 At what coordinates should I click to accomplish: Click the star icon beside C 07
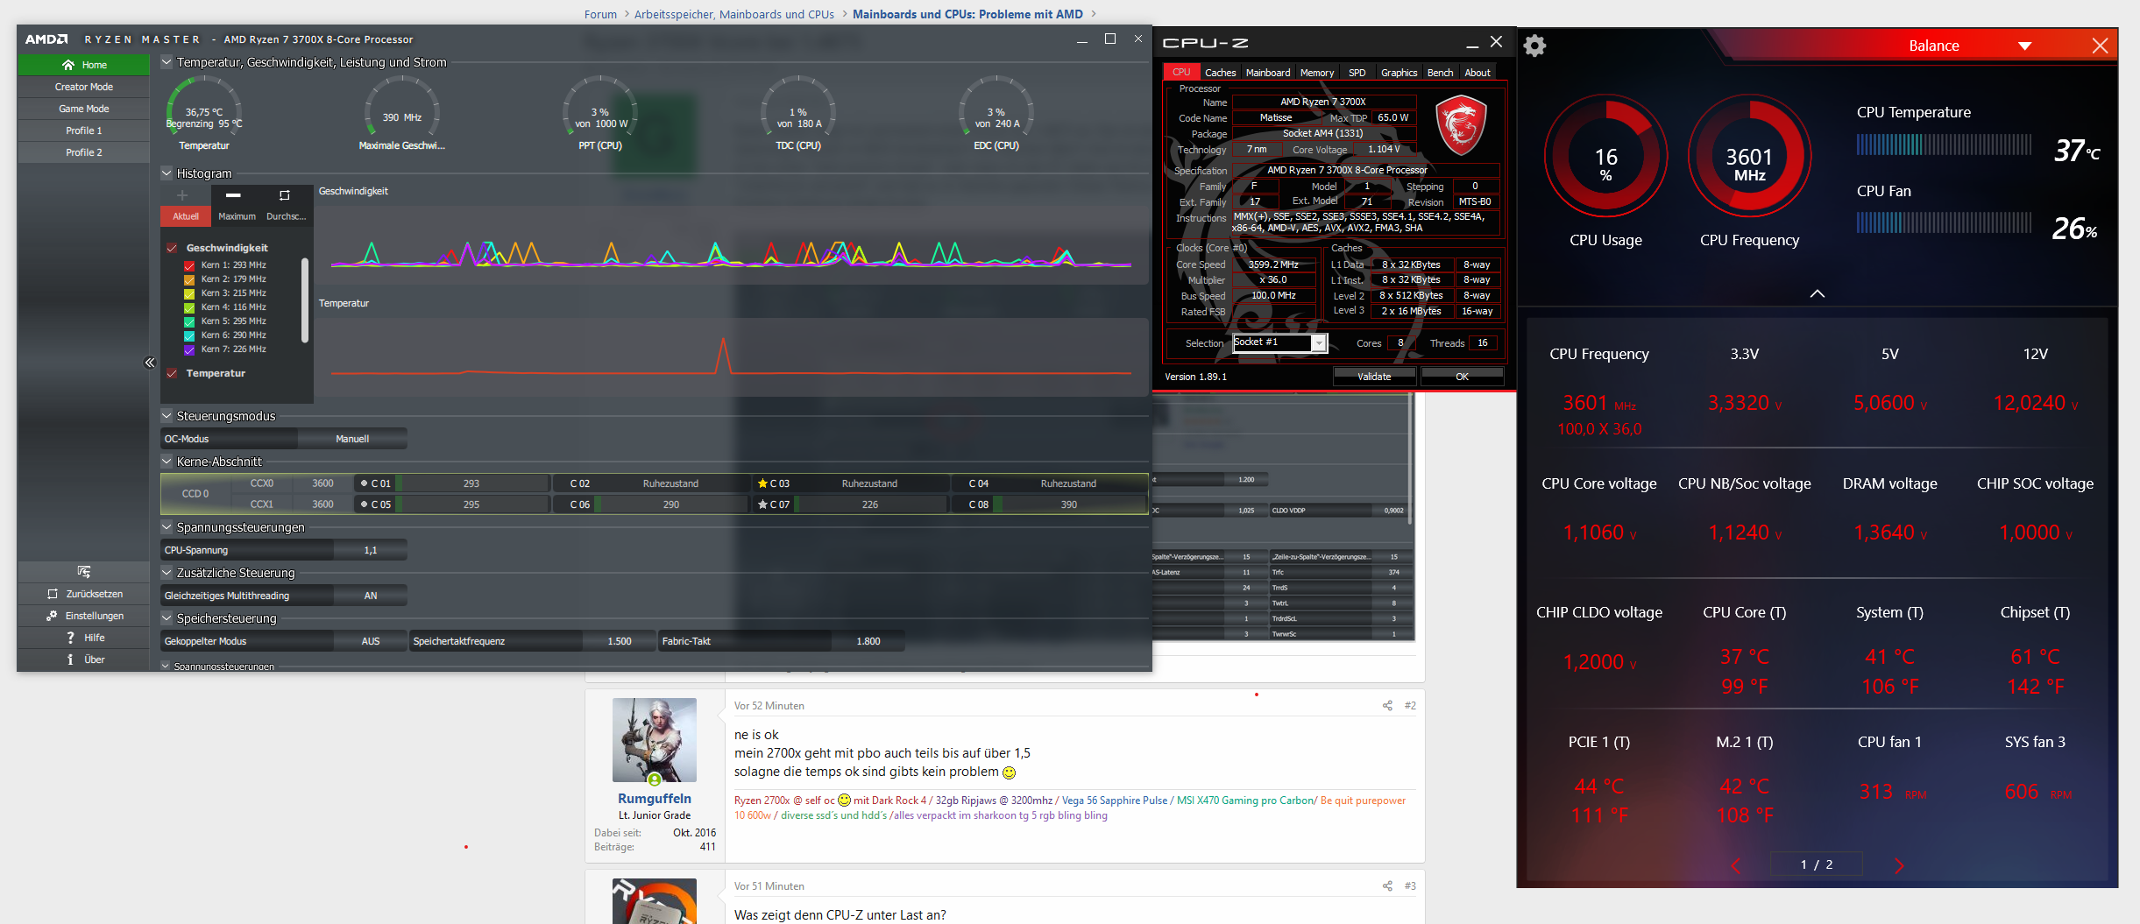click(762, 504)
